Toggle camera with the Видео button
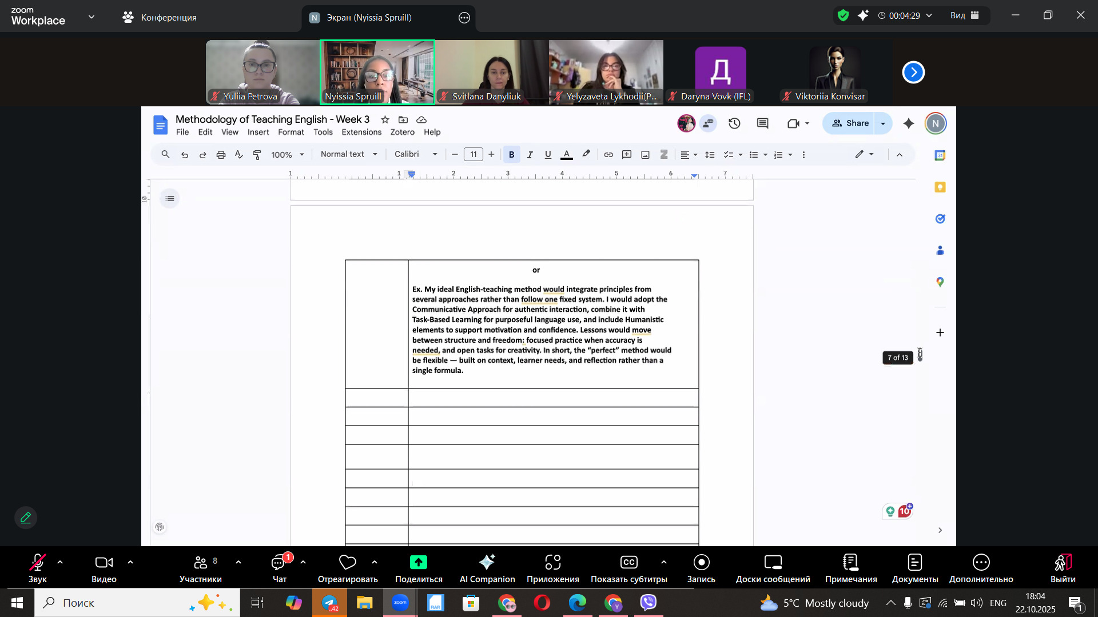Image resolution: width=1098 pixels, height=617 pixels. [x=104, y=563]
